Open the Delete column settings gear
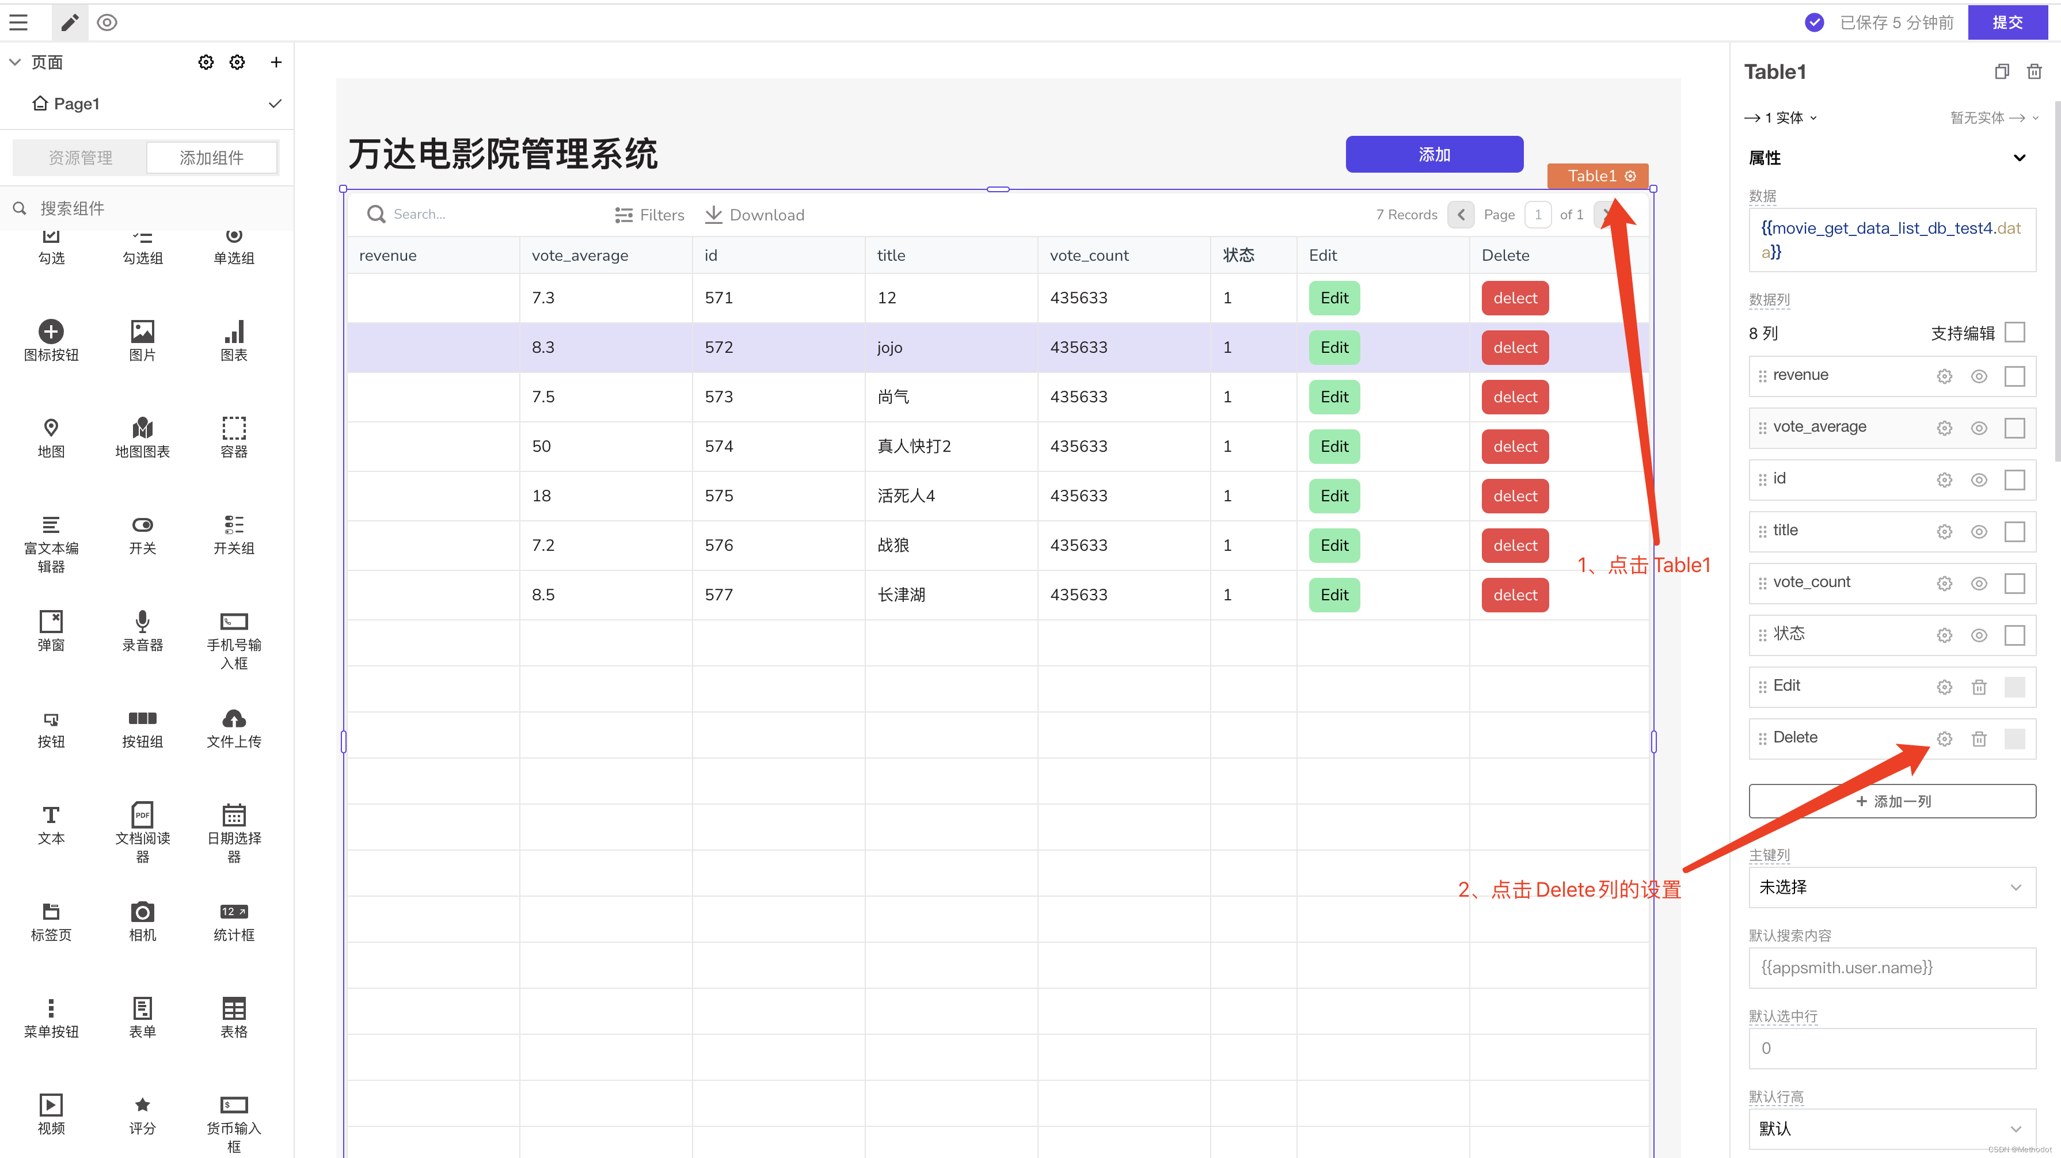This screenshot has height=1158, width=2061. pyautogui.click(x=1944, y=739)
